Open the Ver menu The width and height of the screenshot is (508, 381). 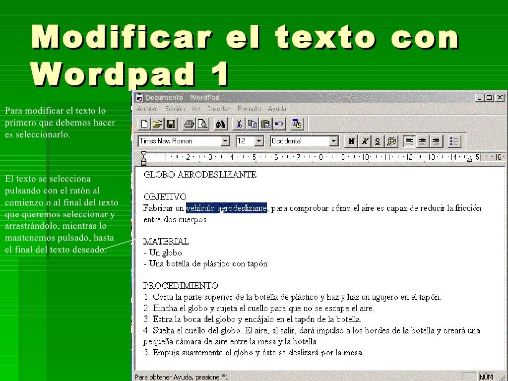click(196, 109)
